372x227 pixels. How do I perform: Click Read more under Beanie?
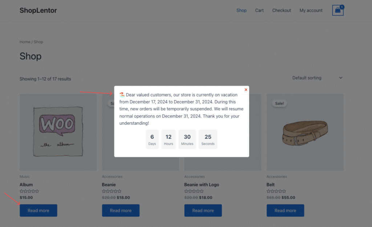[121, 211]
